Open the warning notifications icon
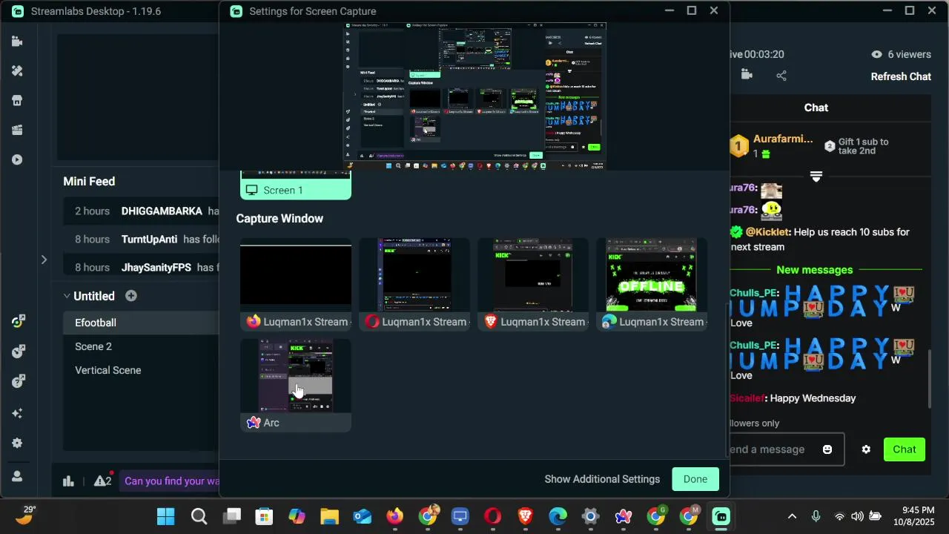The width and height of the screenshot is (949, 534). [x=103, y=481]
